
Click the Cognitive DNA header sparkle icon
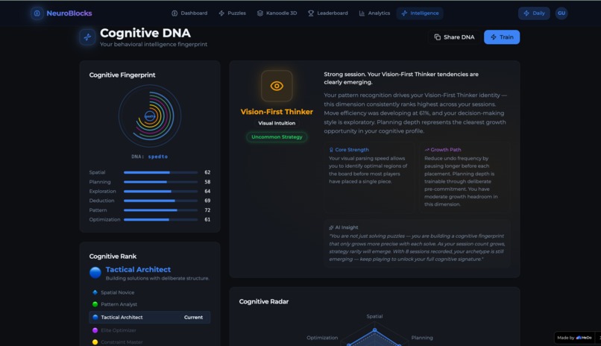[x=87, y=37]
